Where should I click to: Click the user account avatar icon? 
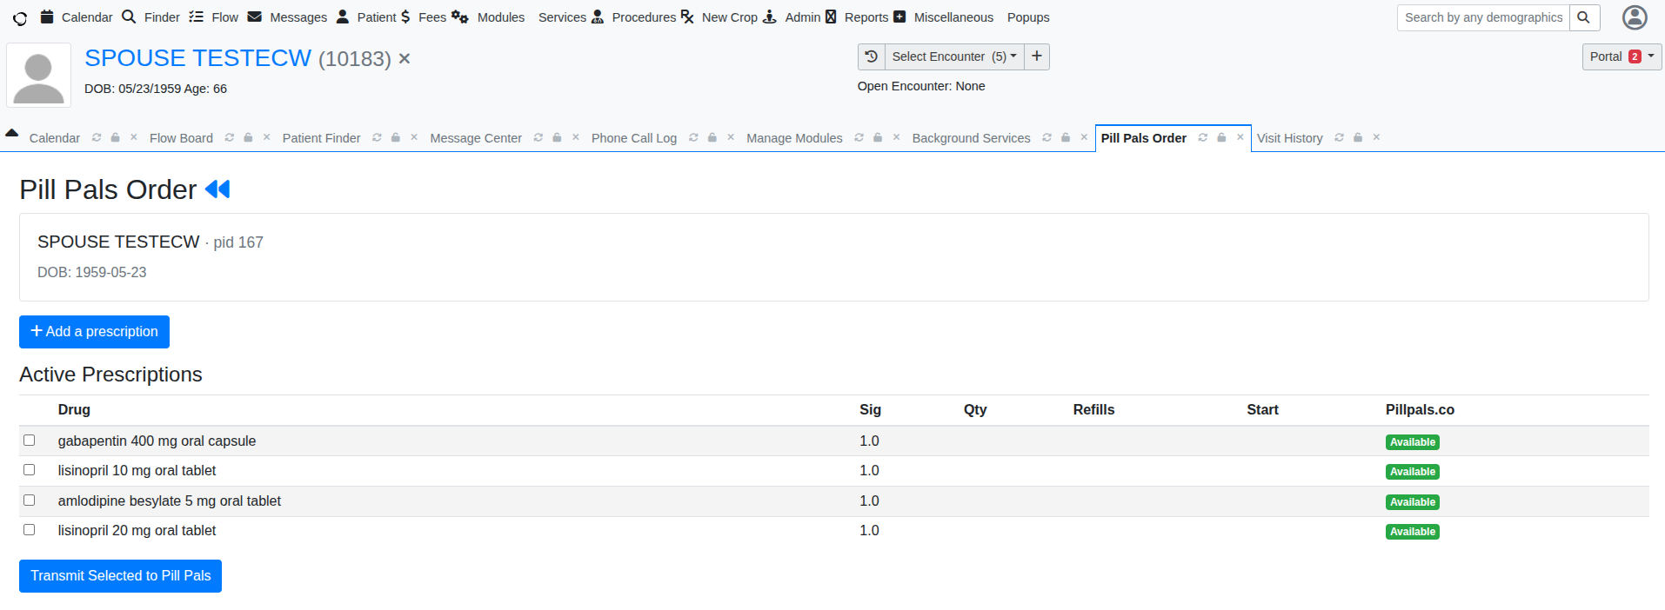(x=1635, y=17)
